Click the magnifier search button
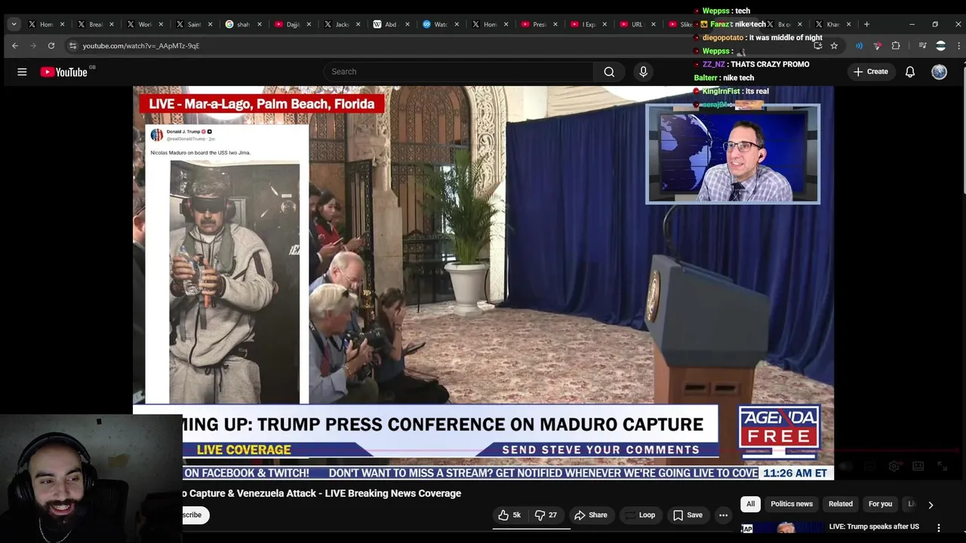The height and width of the screenshot is (543, 966). point(609,72)
